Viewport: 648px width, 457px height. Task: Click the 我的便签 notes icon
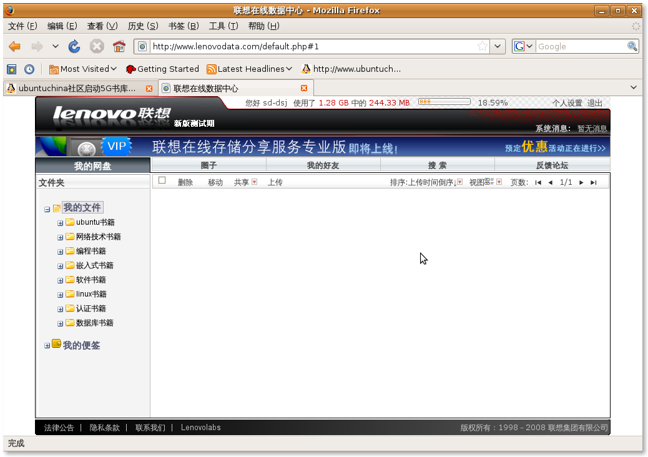point(57,344)
